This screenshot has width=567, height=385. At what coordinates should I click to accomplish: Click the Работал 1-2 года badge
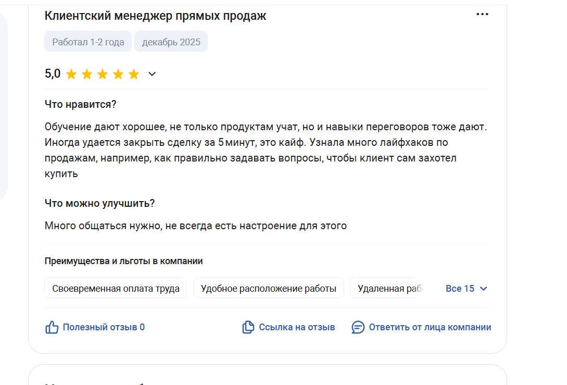pos(88,42)
